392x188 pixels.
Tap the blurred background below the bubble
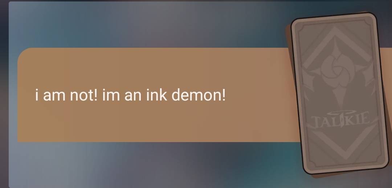150,164
